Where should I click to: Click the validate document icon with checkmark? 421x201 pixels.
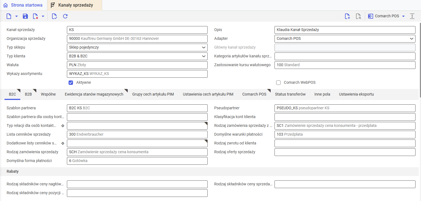(x=54, y=16)
